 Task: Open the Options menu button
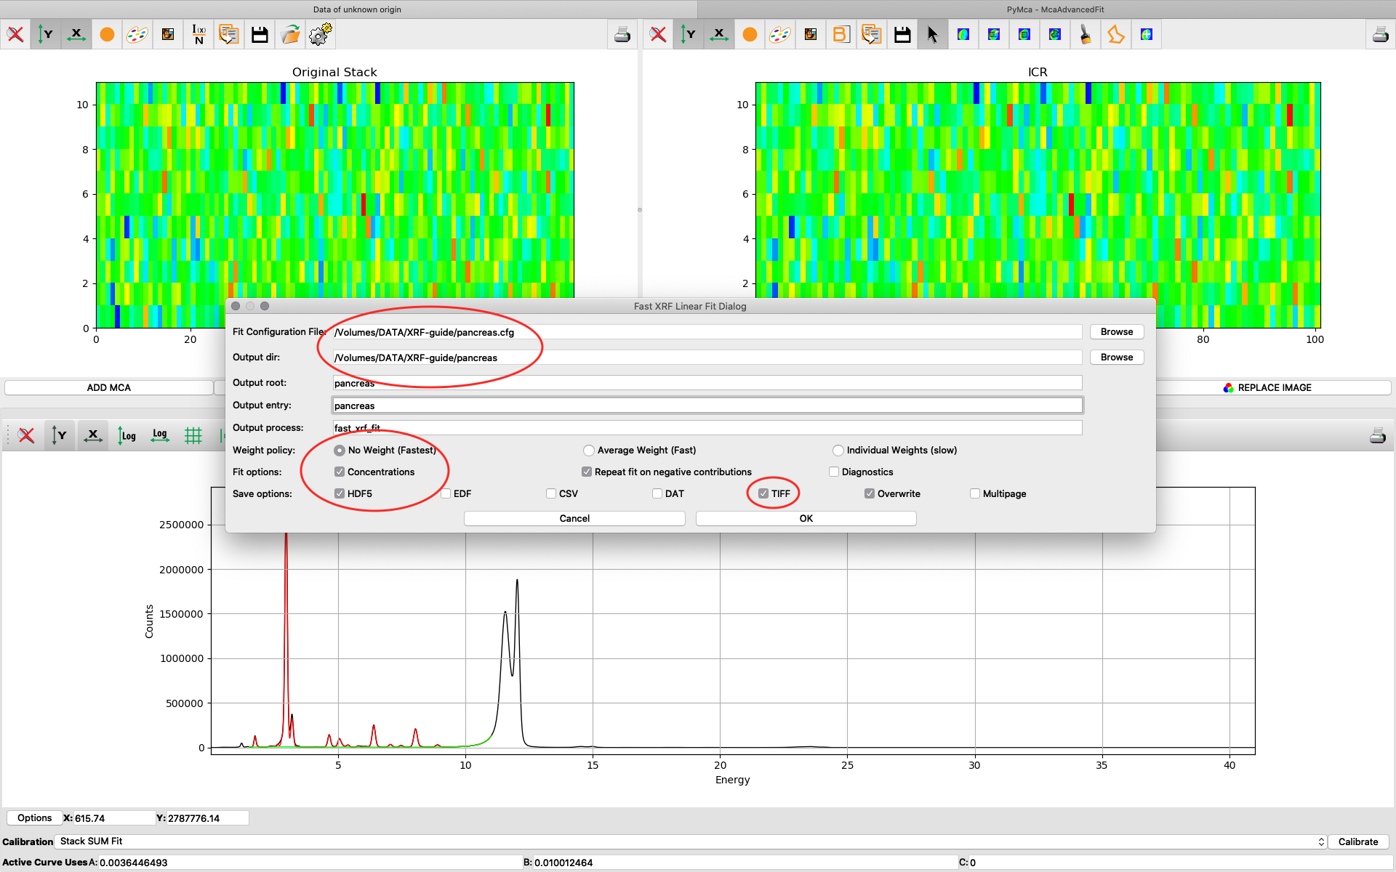point(34,817)
